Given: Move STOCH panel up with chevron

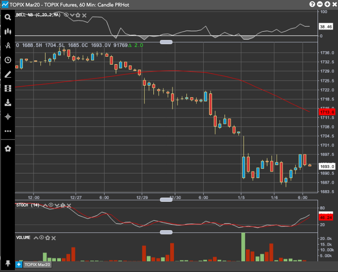Looking at the screenshot, I should (45, 205).
